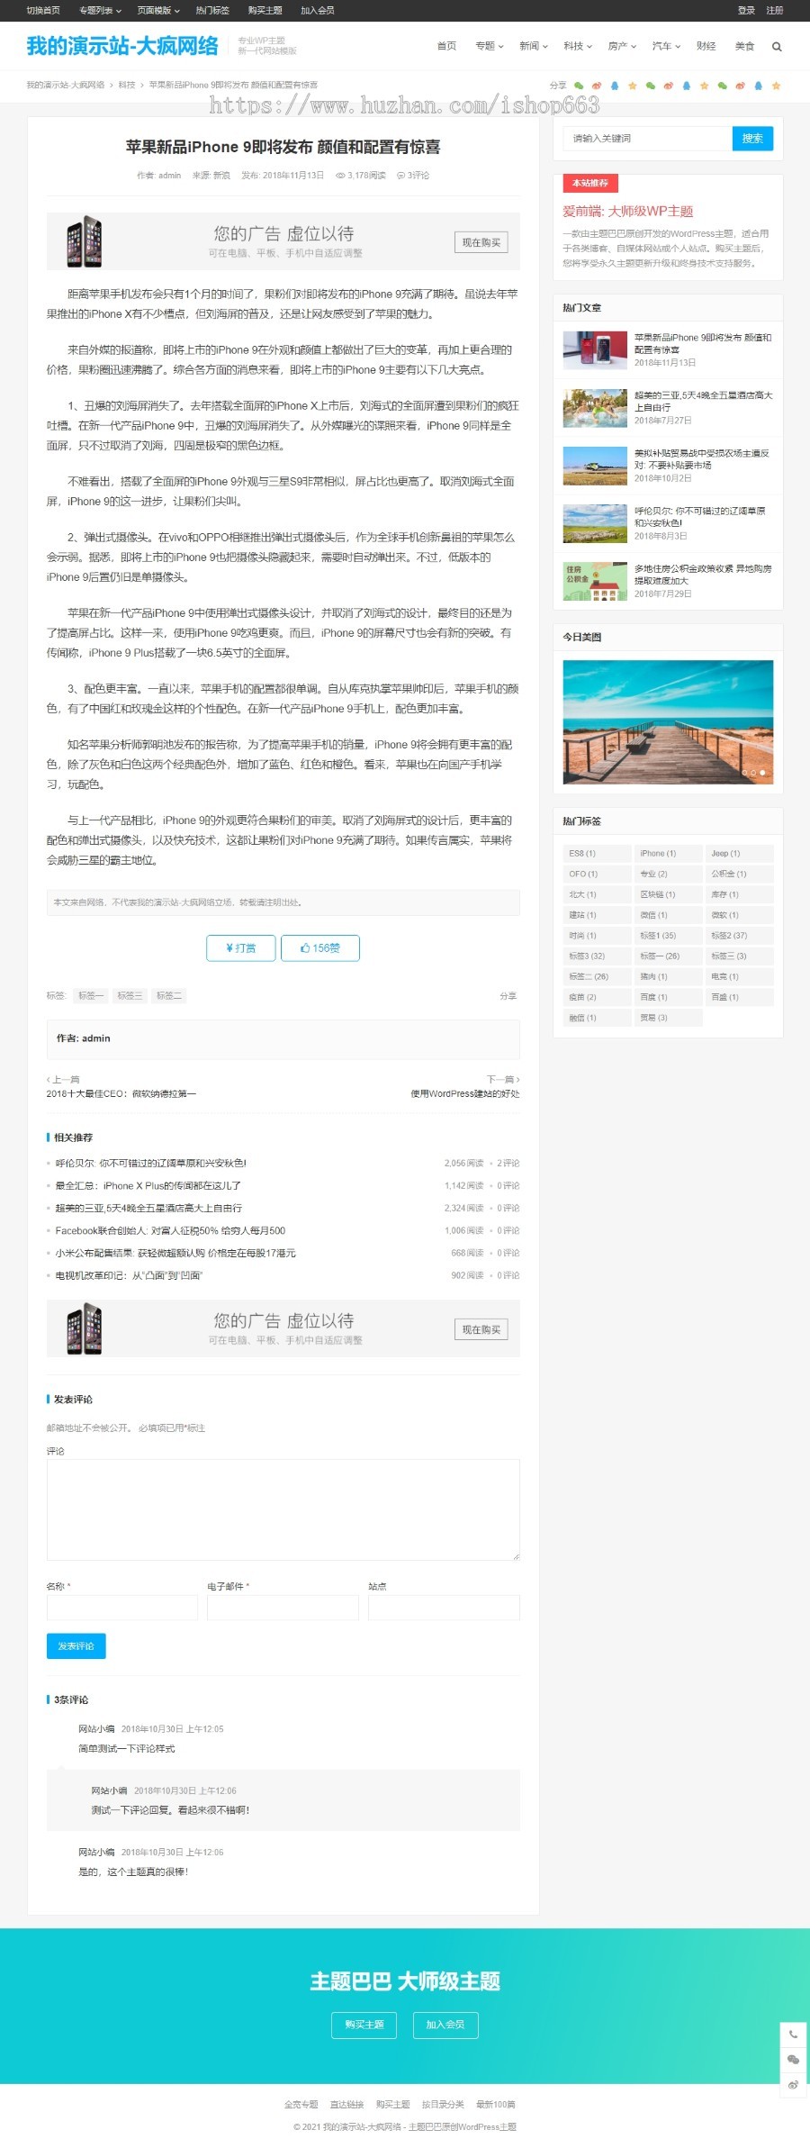
Task: Click the 标签一 tag below article
Action: [x=90, y=996]
